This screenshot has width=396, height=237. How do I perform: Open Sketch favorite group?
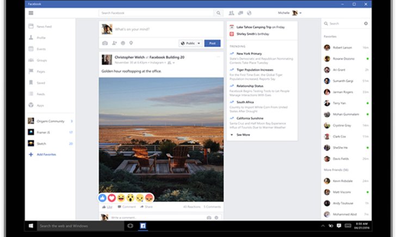coord(50,144)
